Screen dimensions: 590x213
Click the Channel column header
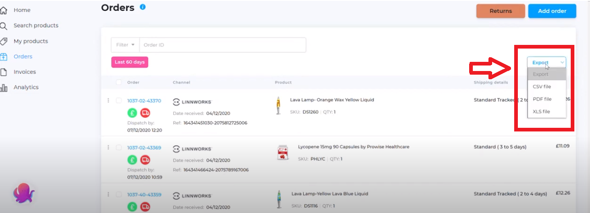[x=181, y=82]
